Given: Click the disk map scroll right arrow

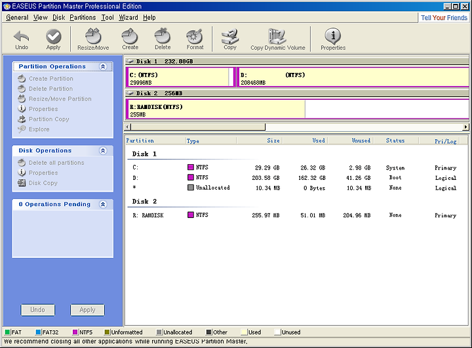Looking at the screenshot, I should 465,127.
